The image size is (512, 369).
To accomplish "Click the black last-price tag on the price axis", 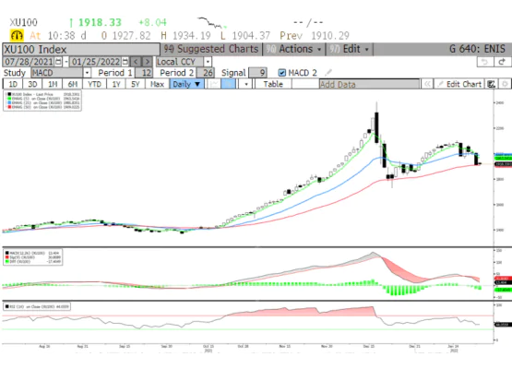I will click(x=503, y=164).
